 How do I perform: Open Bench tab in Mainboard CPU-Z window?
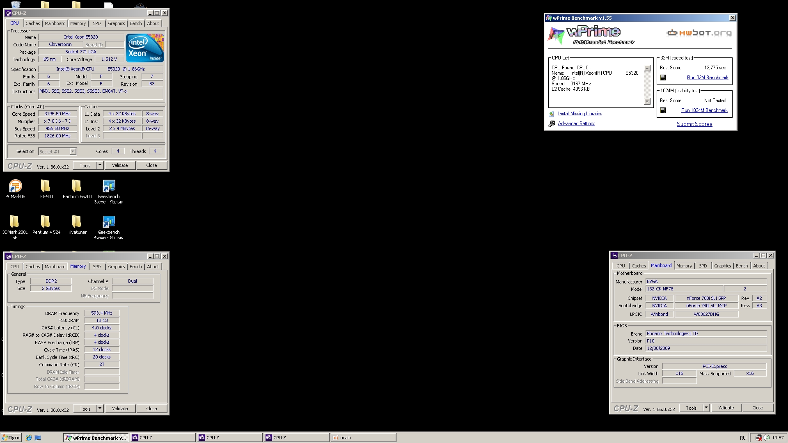pyautogui.click(x=742, y=266)
